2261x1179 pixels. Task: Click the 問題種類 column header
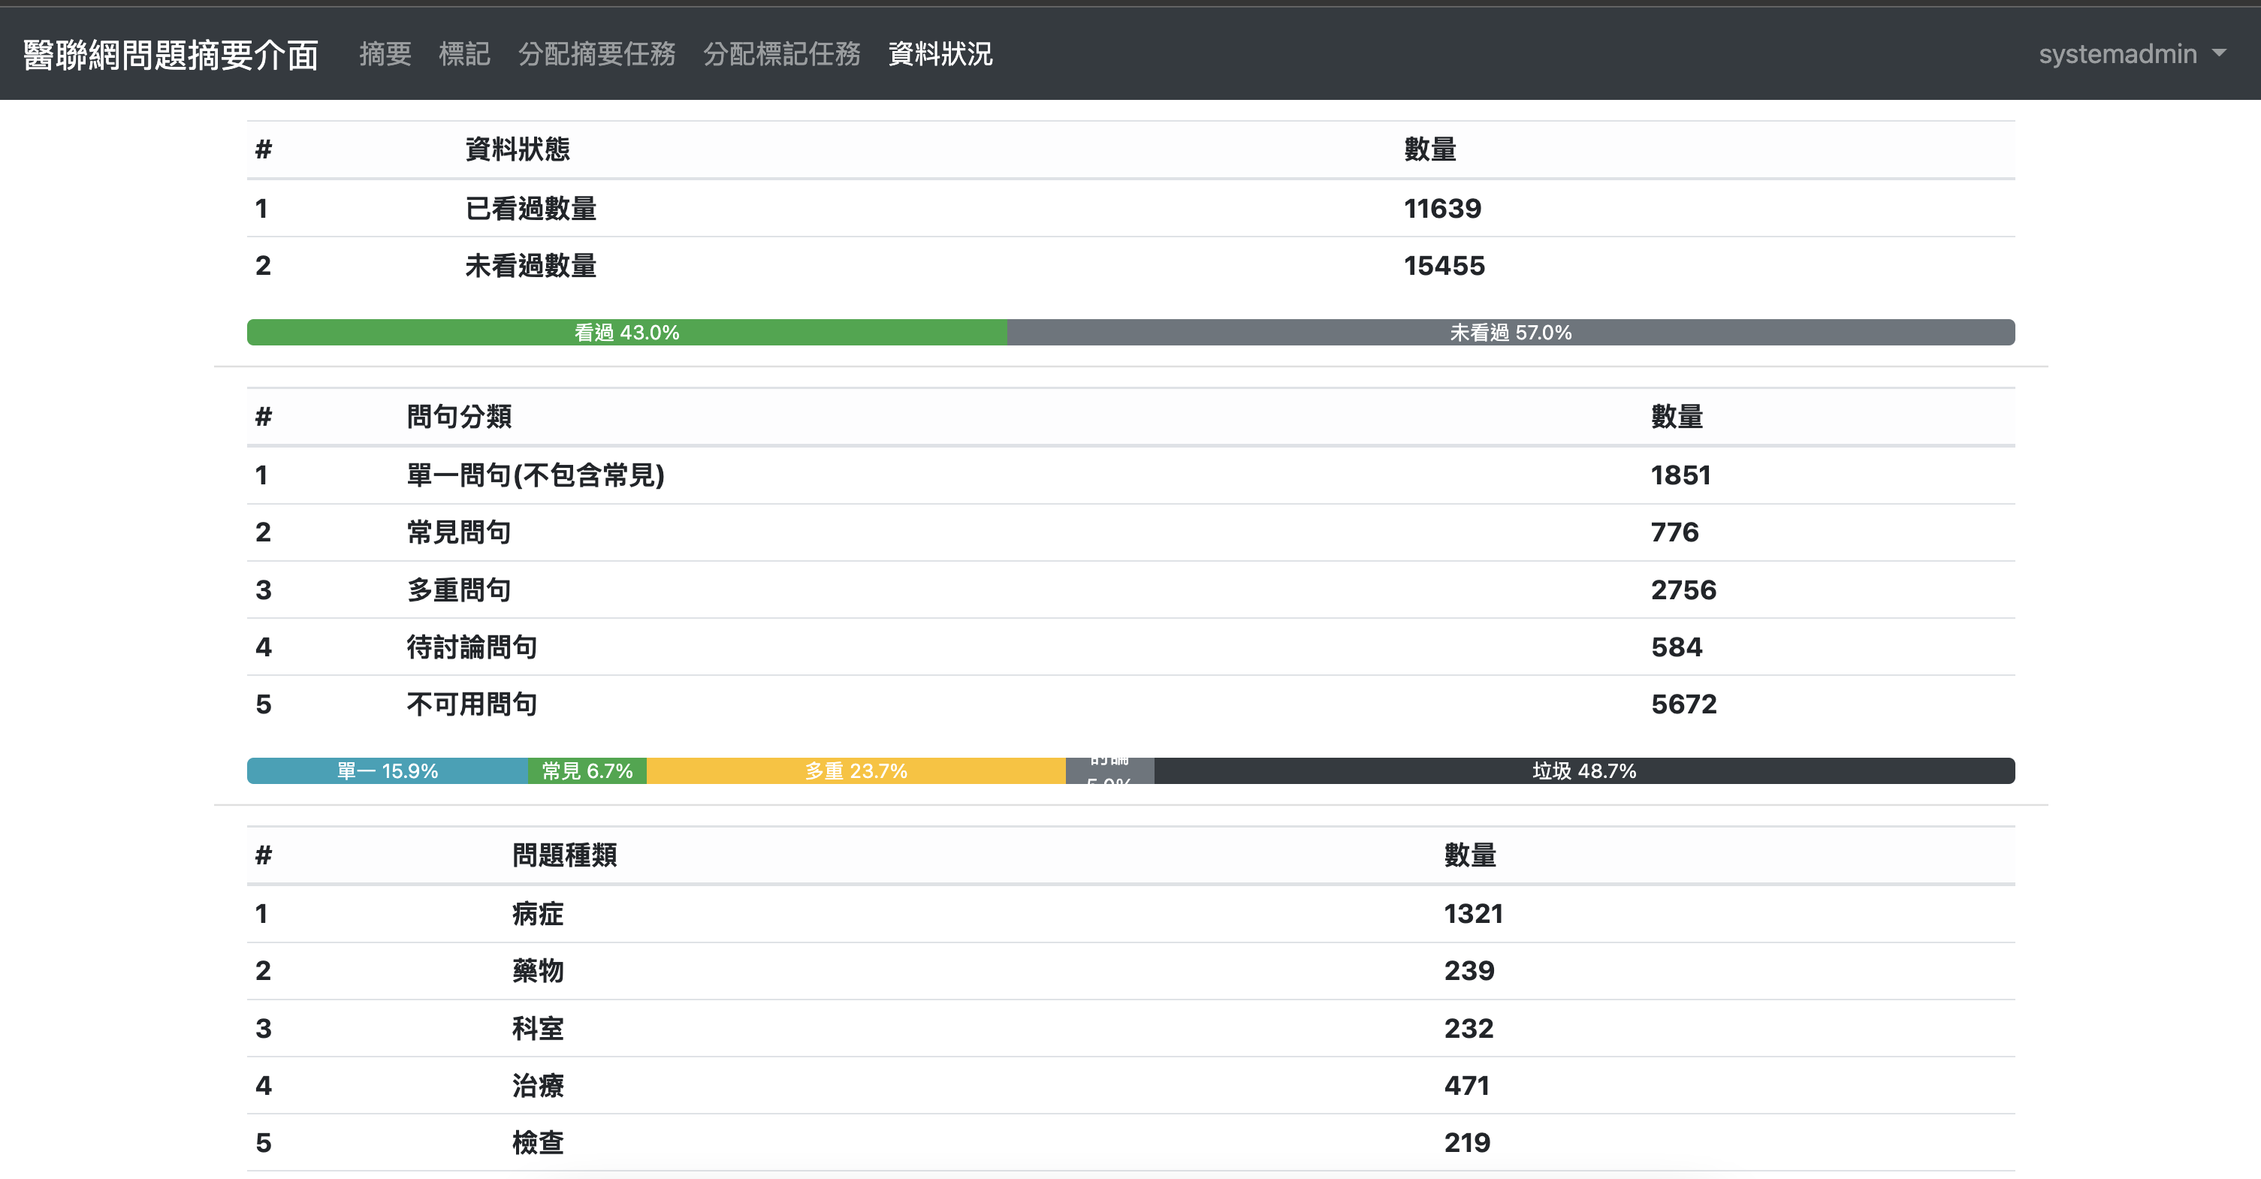point(564,855)
